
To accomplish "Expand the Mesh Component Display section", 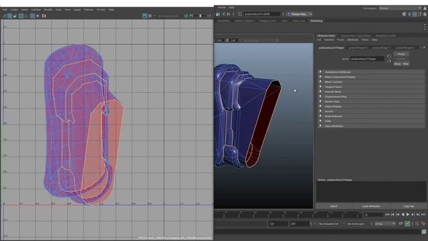I will 371,77.
